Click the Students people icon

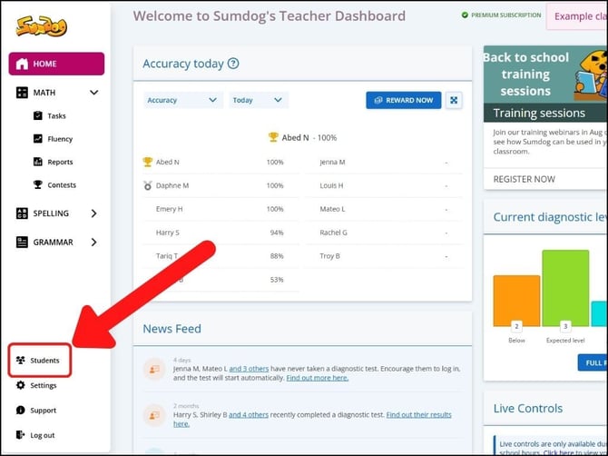click(x=21, y=360)
